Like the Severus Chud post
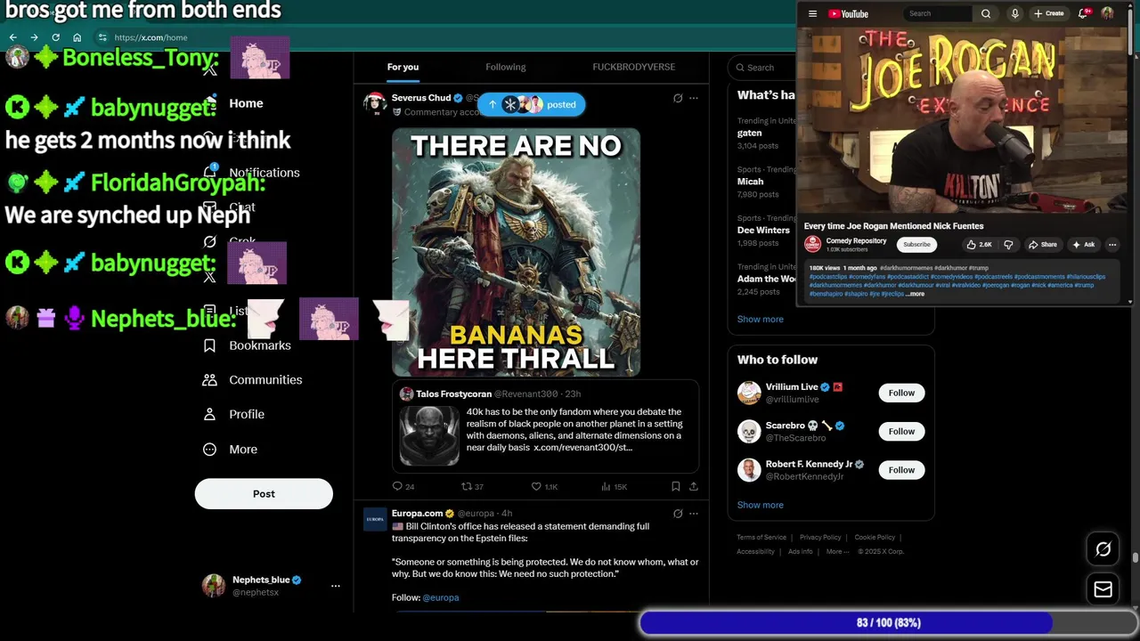1140x641 pixels. tap(543, 486)
